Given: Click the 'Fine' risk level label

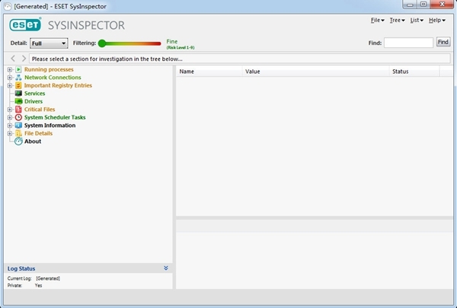Looking at the screenshot, I should tap(172, 41).
